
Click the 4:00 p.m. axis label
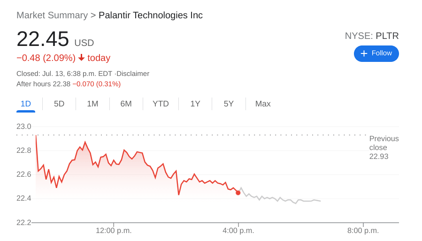(238, 230)
